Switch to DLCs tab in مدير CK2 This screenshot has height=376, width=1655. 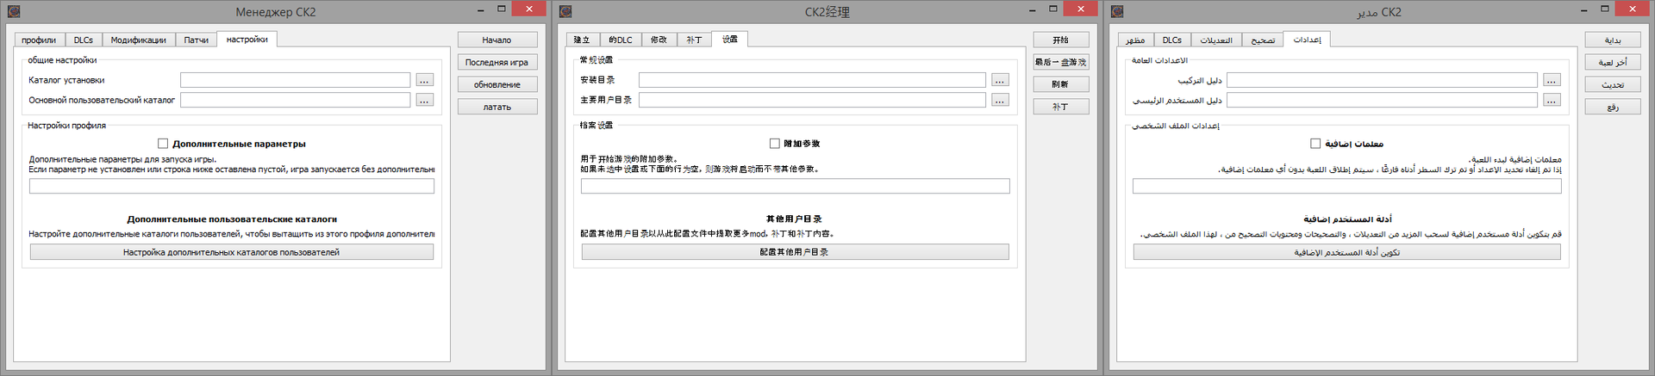(x=1172, y=40)
